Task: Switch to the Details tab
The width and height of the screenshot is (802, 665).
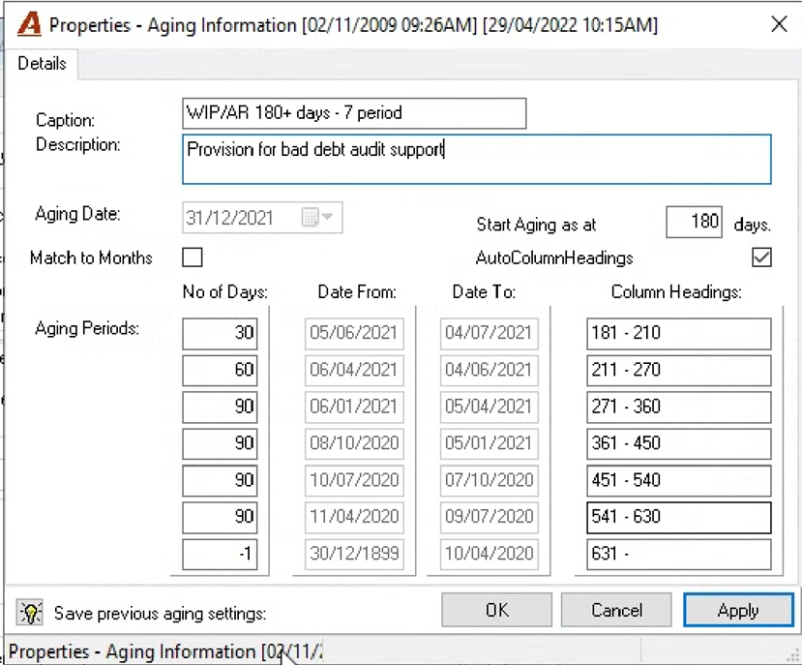Action: pos(42,64)
